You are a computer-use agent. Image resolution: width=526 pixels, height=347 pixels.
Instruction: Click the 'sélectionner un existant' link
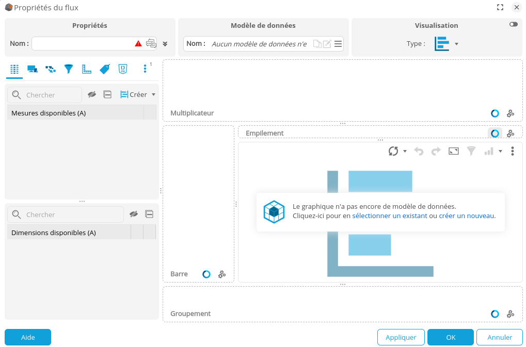(x=389, y=216)
